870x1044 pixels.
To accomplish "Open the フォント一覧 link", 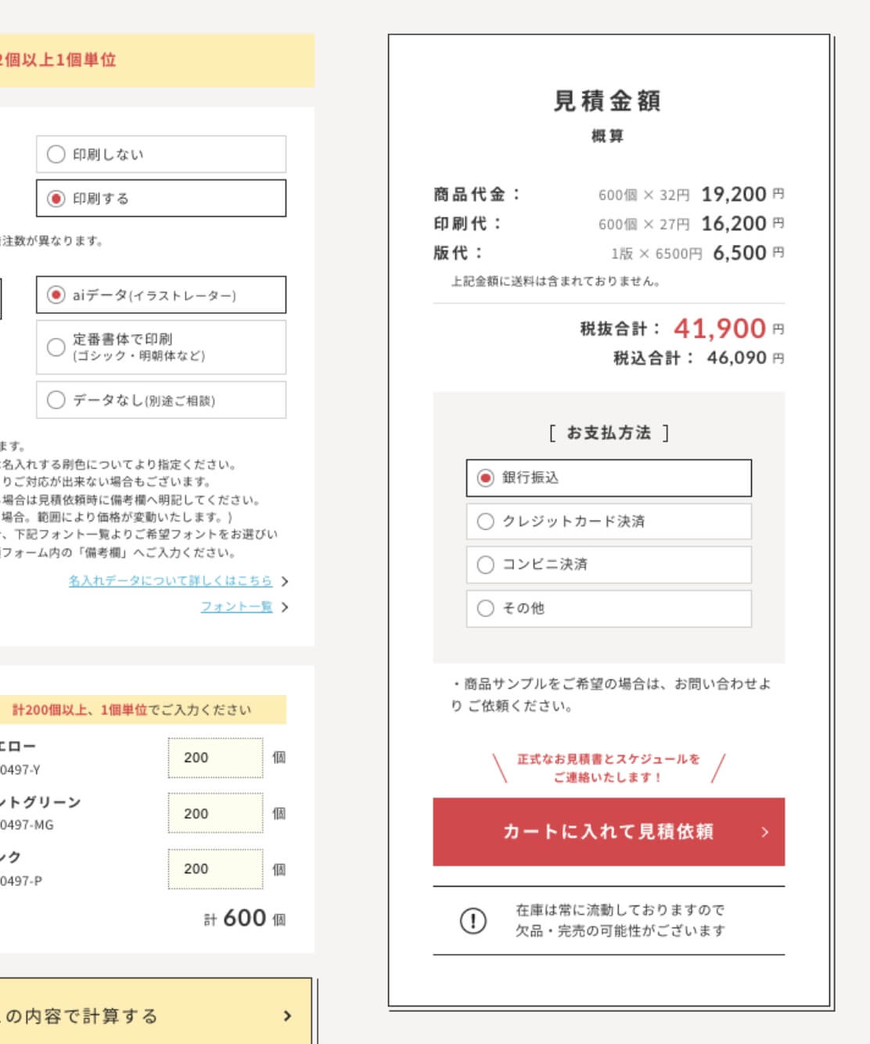I will 236,607.
